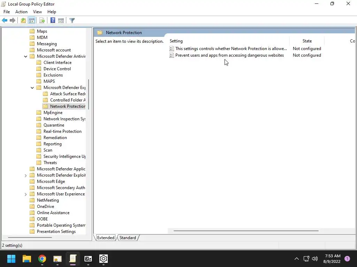Open the File menu
Screen dimensions: 357x267
click(x=7, y=12)
